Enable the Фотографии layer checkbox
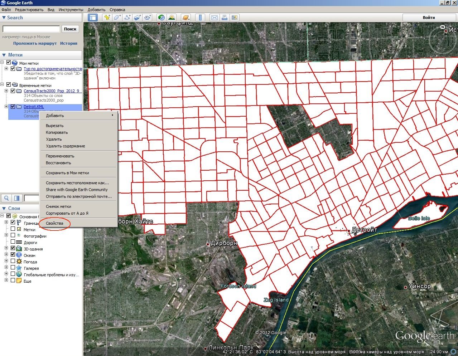The width and height of the screenshot is (458, 356). [13, 235]
